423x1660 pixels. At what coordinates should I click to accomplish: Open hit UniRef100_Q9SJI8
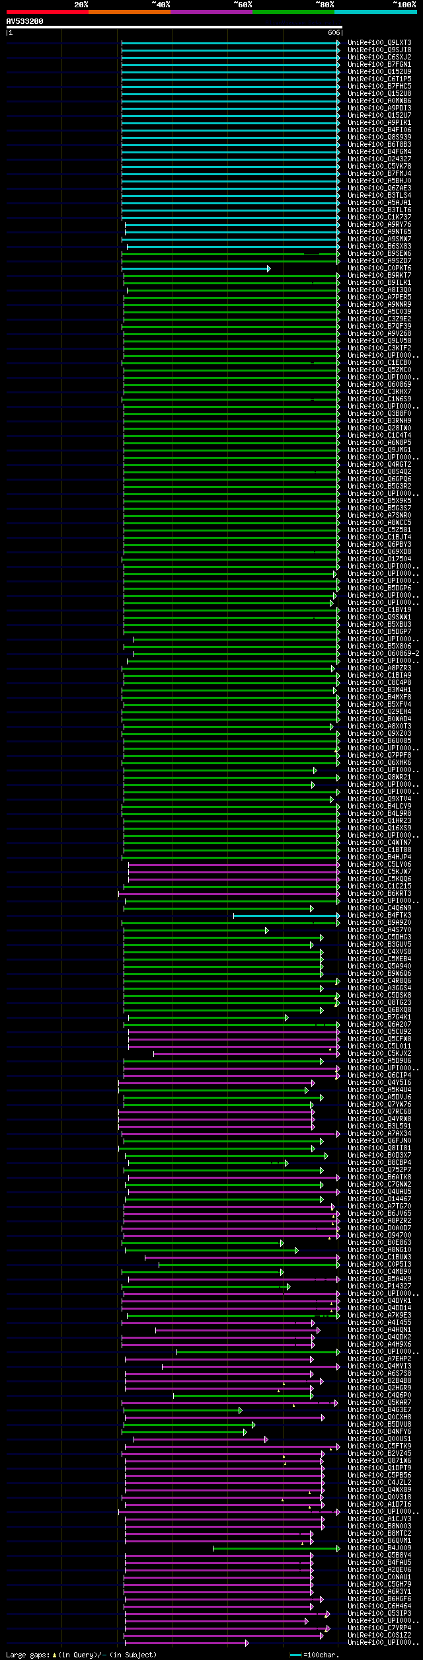click(x=379, y=50)
